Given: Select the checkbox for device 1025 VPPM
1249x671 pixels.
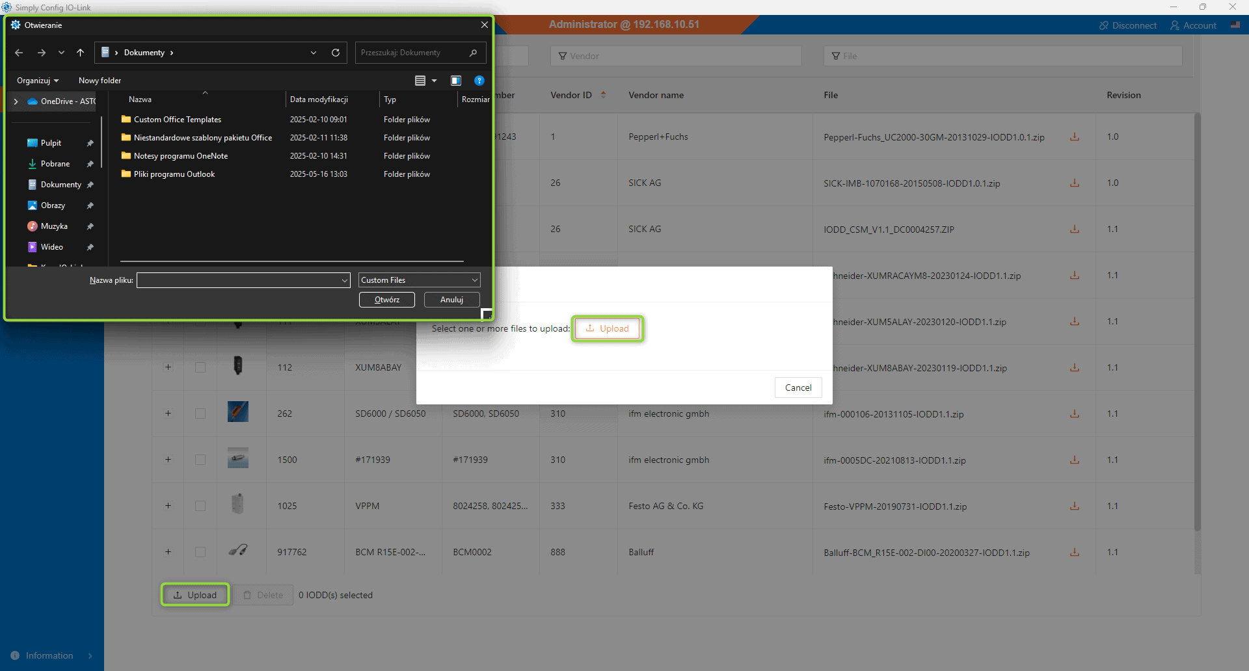Looking at the screenshot, I should (200, 506).
